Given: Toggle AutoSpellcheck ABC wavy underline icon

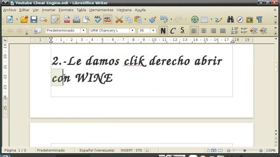Looking at the screenshot, I should [108, 19].
